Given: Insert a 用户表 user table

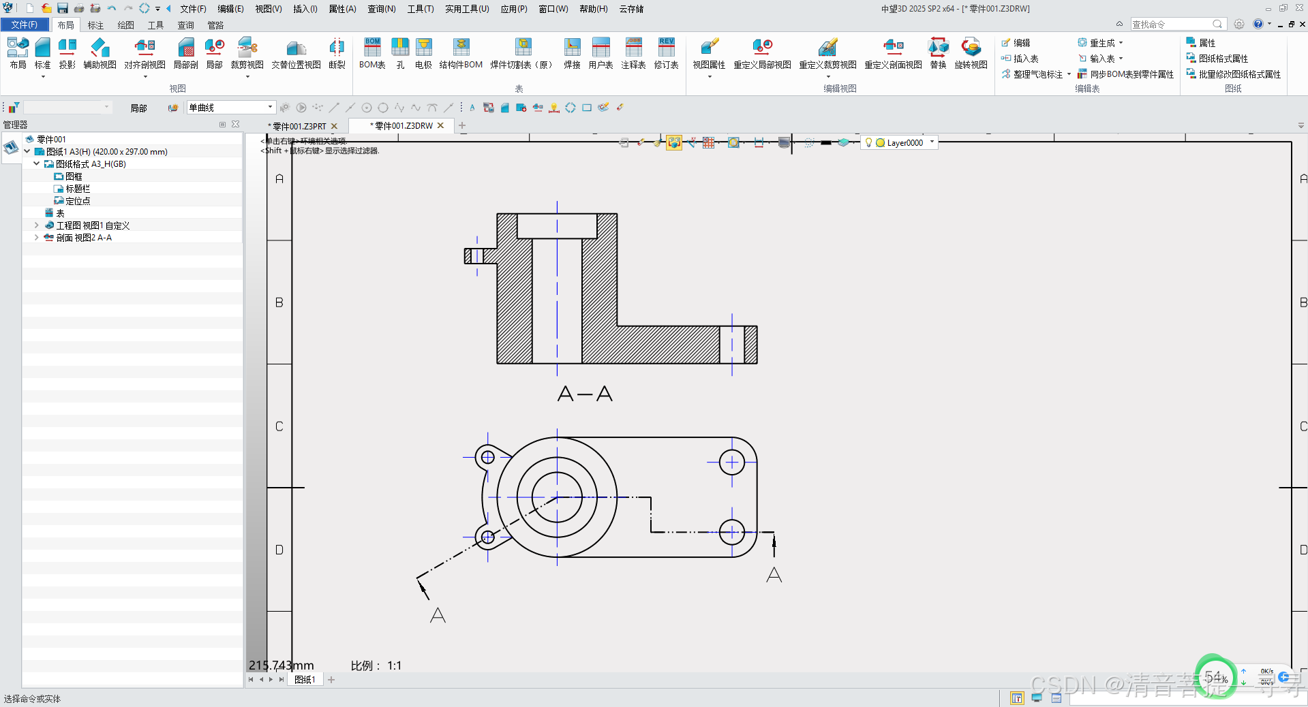Looking at the screenshot, I should point(600,53).
